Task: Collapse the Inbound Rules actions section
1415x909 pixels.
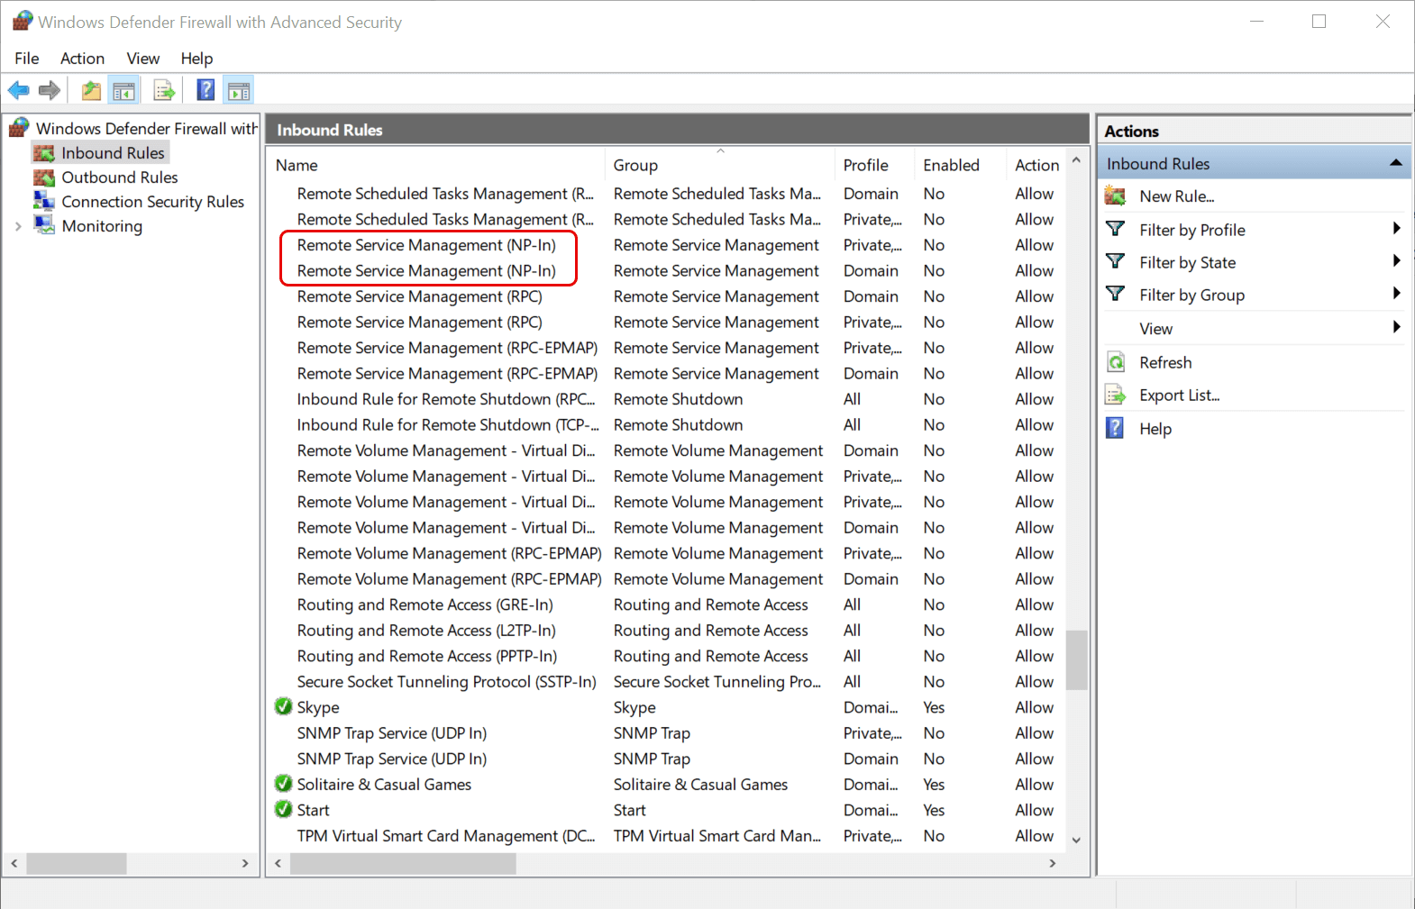Action: click(1395, 163)
